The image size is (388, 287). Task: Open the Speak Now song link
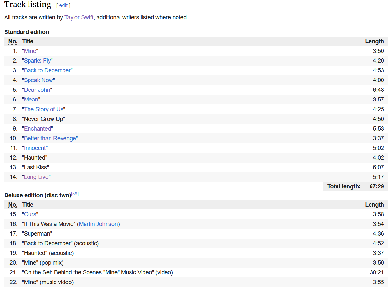click(38, 80)
